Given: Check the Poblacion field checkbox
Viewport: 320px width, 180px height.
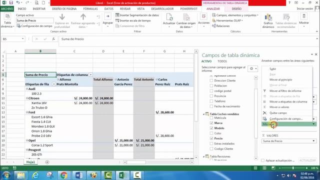Looking at the screenshot, I should point(211,85).
